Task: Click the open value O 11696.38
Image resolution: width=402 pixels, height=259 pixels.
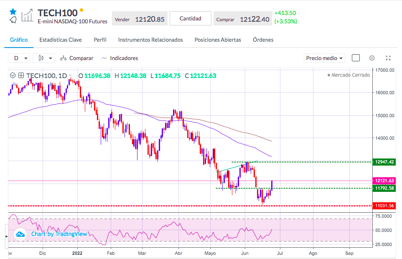Action: 94,76
